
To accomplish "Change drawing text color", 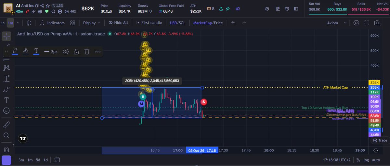I will pyautogui.click(x=36, y=51).
